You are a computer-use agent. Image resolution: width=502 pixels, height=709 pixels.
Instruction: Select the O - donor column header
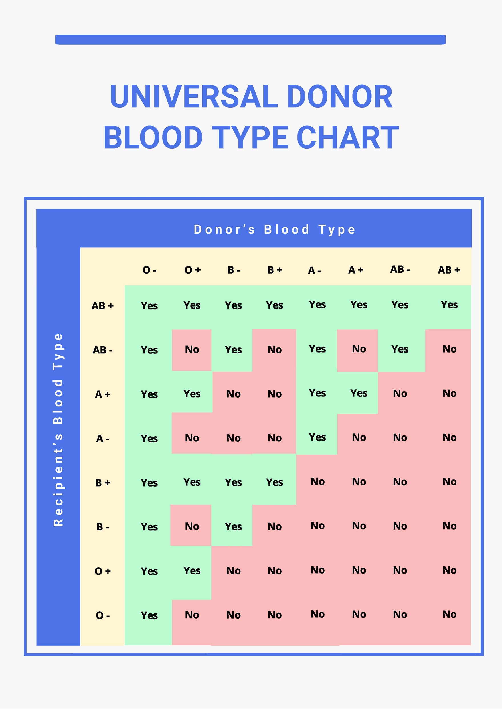(x=149, y=270)
